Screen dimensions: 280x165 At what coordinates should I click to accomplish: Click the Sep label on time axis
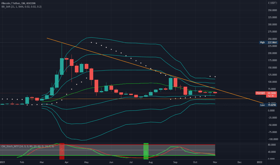[x=175, y=162]
